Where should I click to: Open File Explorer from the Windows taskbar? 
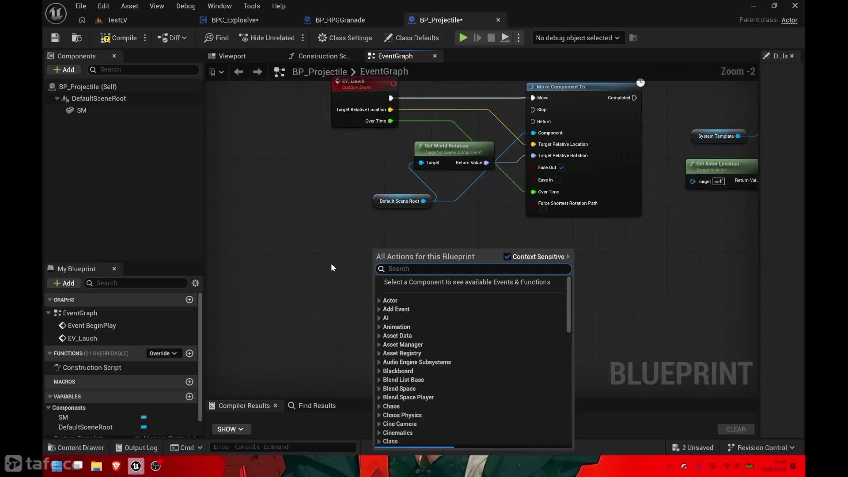[x=97, y=466]
